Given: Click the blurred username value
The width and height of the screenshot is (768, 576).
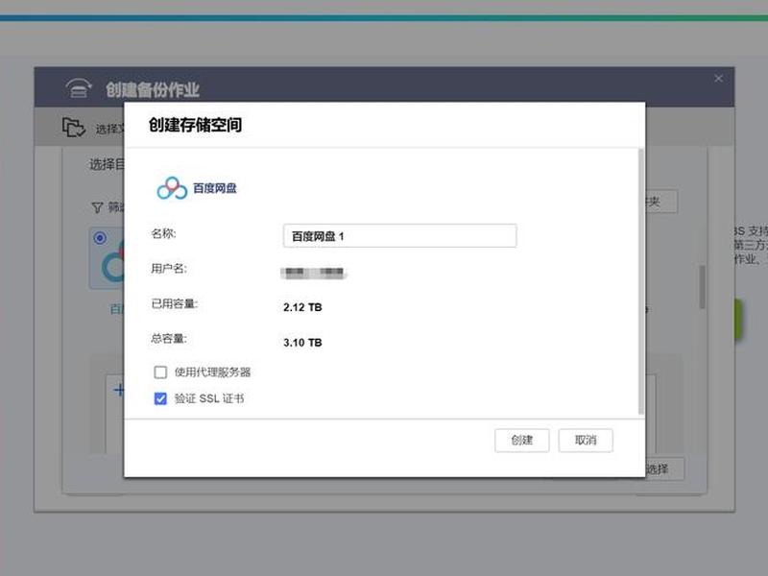Looking at the screenshot, I should 314,273.
